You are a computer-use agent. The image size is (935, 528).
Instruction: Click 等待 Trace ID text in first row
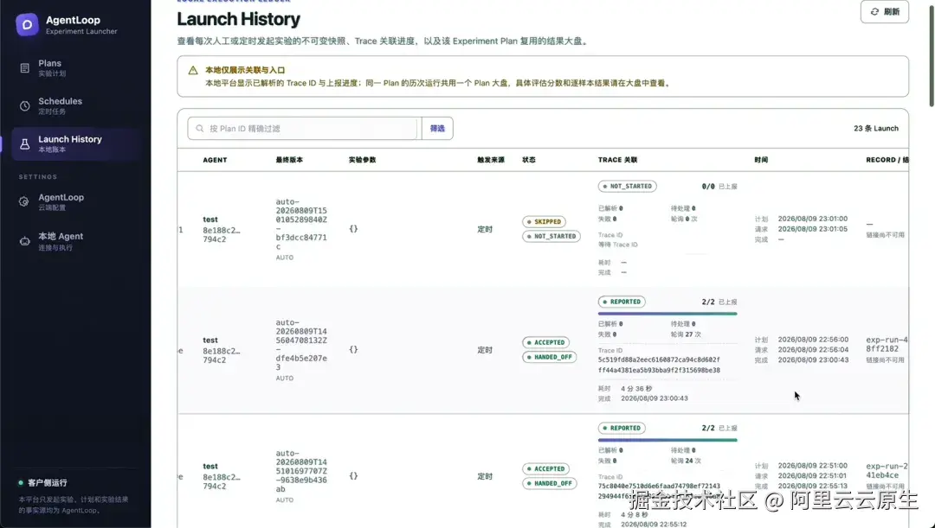coord(618,245)
